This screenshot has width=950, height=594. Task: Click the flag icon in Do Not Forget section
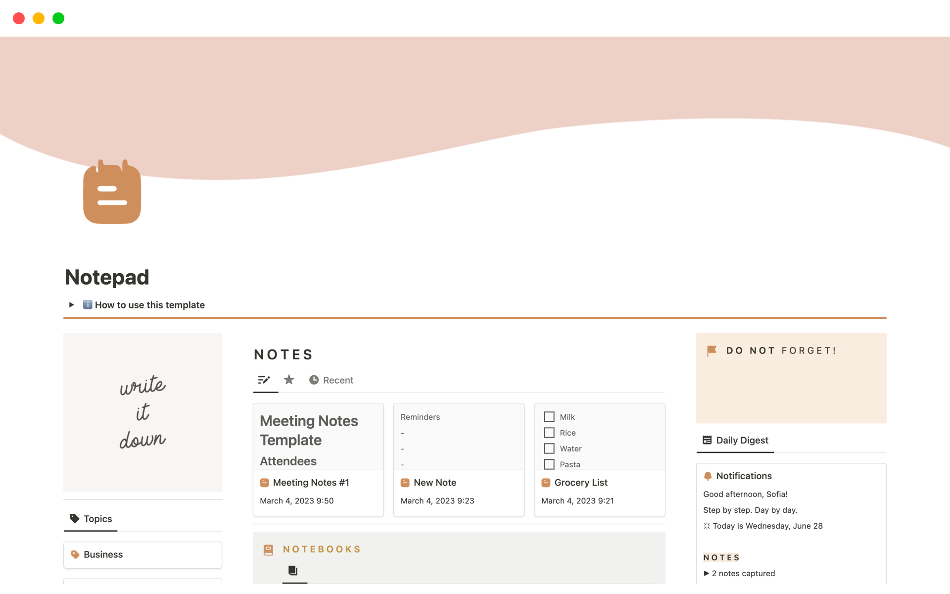tap(712, 349)
